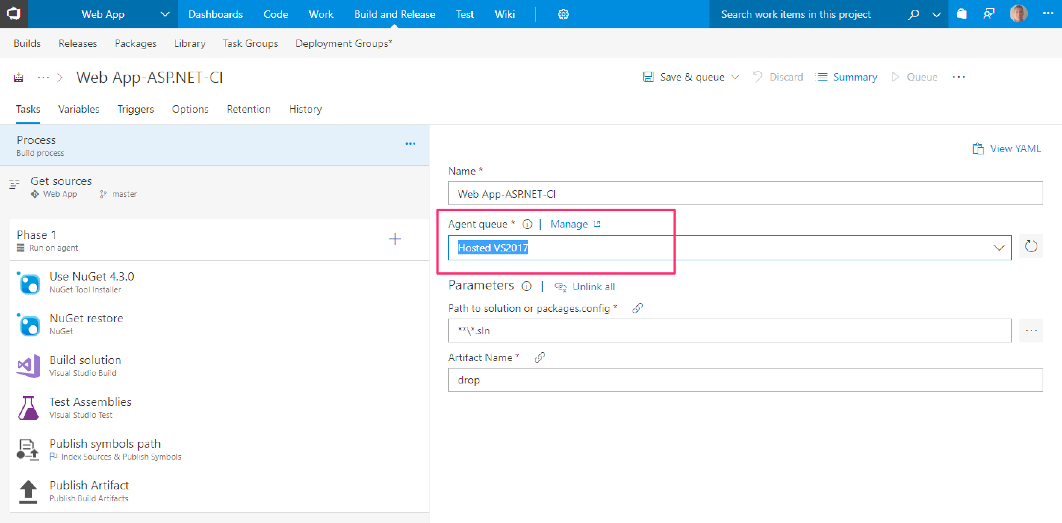Open Save & queue dropdown arrow

coord(735,77)
